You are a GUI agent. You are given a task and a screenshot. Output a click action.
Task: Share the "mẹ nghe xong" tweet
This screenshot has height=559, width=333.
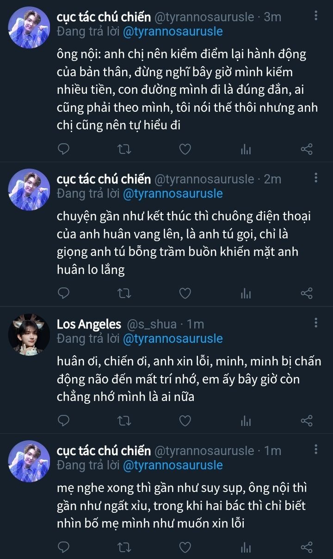coord(307,547)
